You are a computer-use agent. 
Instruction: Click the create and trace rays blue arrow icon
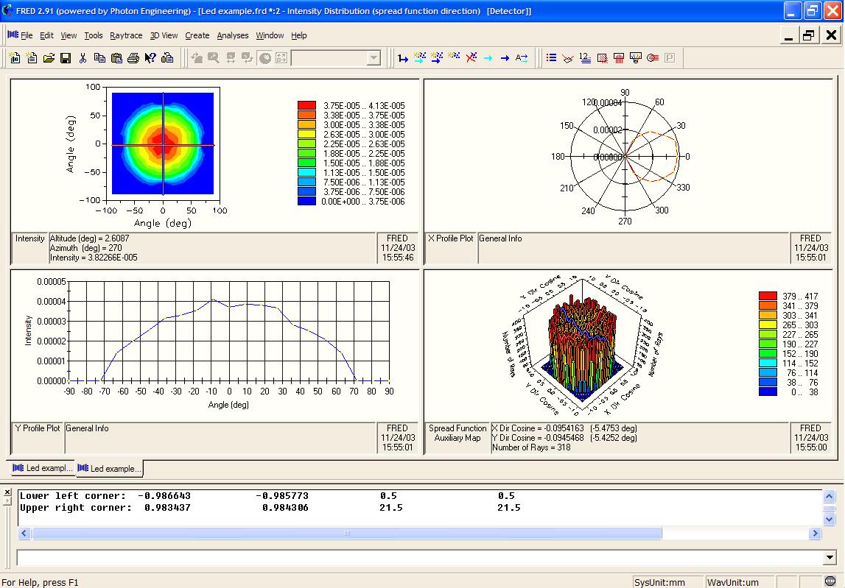(437, 57)
